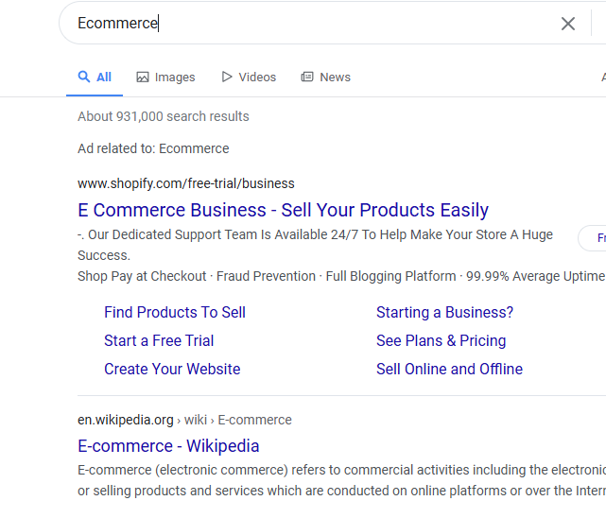606x518 pixels.
Task: Open Find Products To Sell link
Action: click(175, 312)
